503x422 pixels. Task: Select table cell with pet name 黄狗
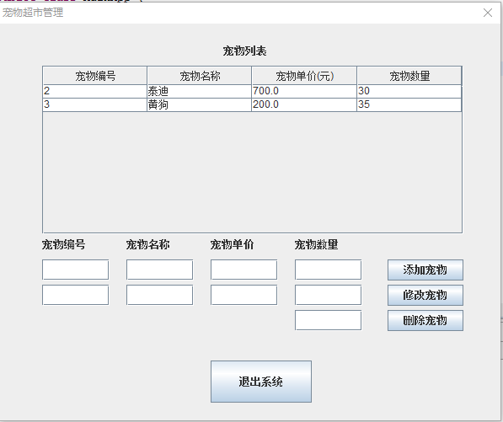coord(199,104)
